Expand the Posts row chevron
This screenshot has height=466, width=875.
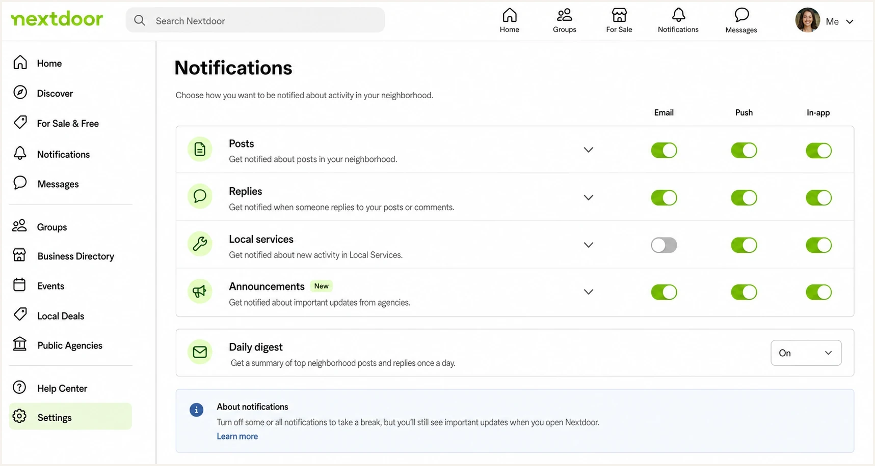pyautogui.click(x=588, y=150)
